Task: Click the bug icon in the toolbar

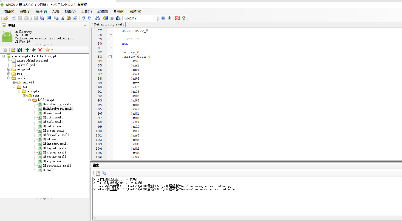Action: click(170, 18)
